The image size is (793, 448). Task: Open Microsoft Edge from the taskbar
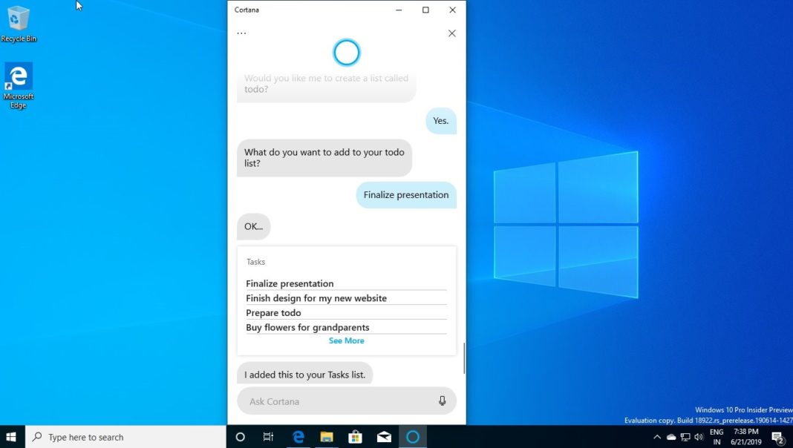[x=298, y=436]
